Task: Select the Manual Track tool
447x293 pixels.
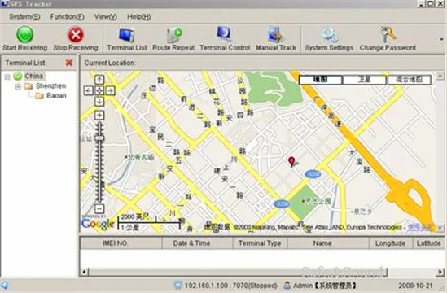Action: [x=276, y=35]
